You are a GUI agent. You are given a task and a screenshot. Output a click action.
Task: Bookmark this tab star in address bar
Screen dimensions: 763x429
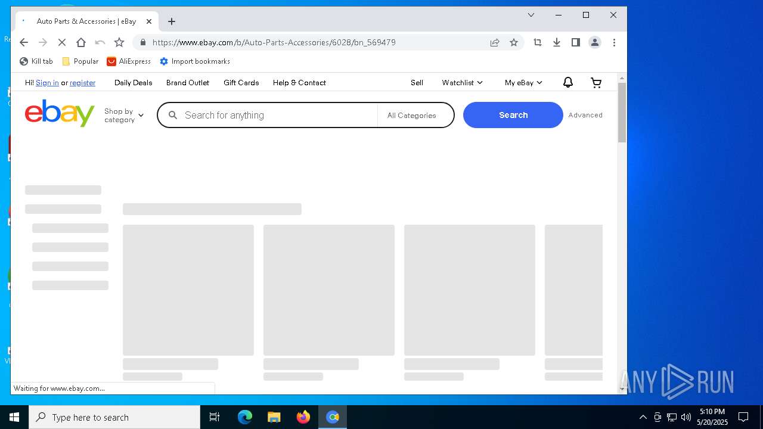coord(514,42)
